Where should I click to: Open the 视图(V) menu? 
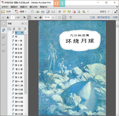pos(24,7)
